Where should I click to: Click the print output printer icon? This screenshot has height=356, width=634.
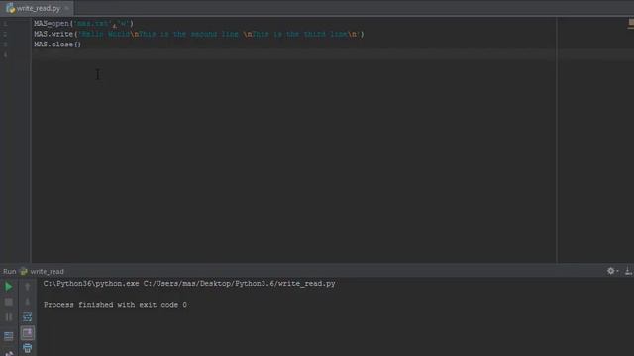[27, 348]
